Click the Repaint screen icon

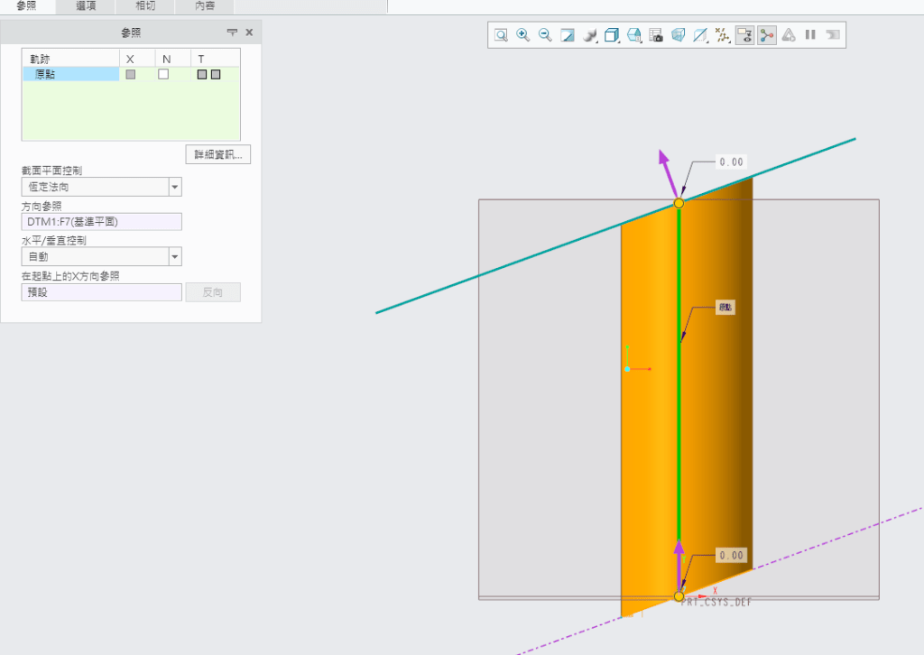pyautogui.click(x=568, y=35)
